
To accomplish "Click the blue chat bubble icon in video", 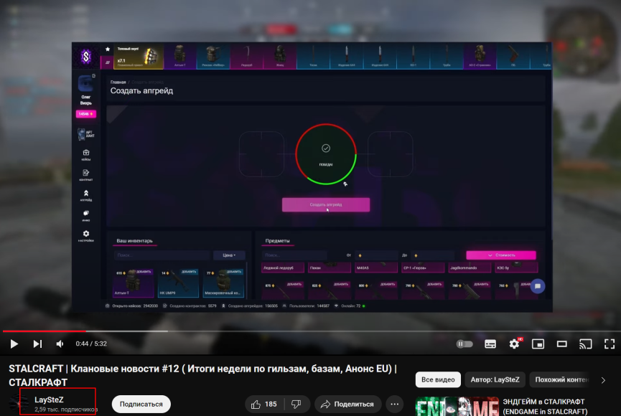I will tap(538, 286).
